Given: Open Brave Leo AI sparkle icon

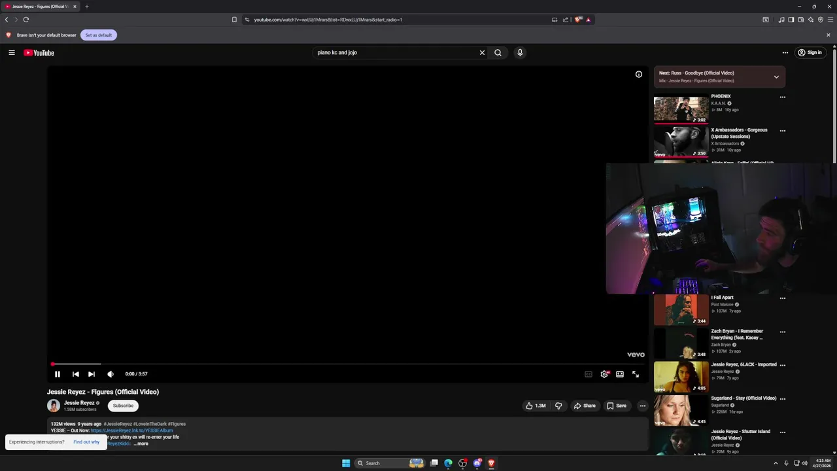Looking at the screenshot, I should (811, 20).
